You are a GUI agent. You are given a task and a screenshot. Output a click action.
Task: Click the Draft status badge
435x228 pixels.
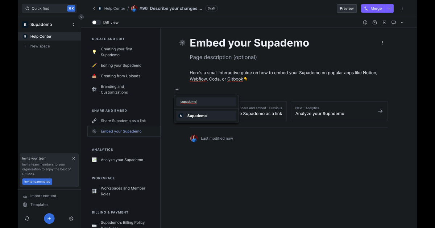[x=211, y=8]
